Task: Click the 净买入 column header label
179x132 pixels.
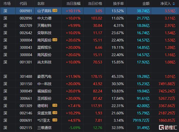Action: (x=166, y=4)
